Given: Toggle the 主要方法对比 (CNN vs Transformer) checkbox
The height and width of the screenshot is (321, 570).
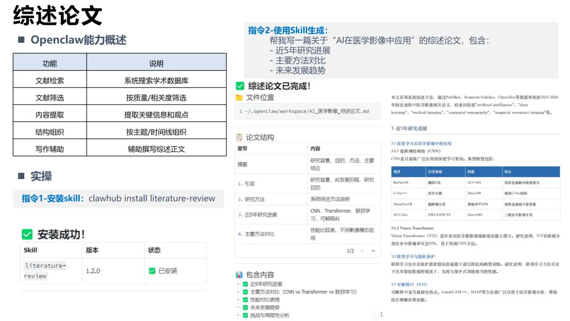Looking at the screenshot, I should (x=245, y=292).
